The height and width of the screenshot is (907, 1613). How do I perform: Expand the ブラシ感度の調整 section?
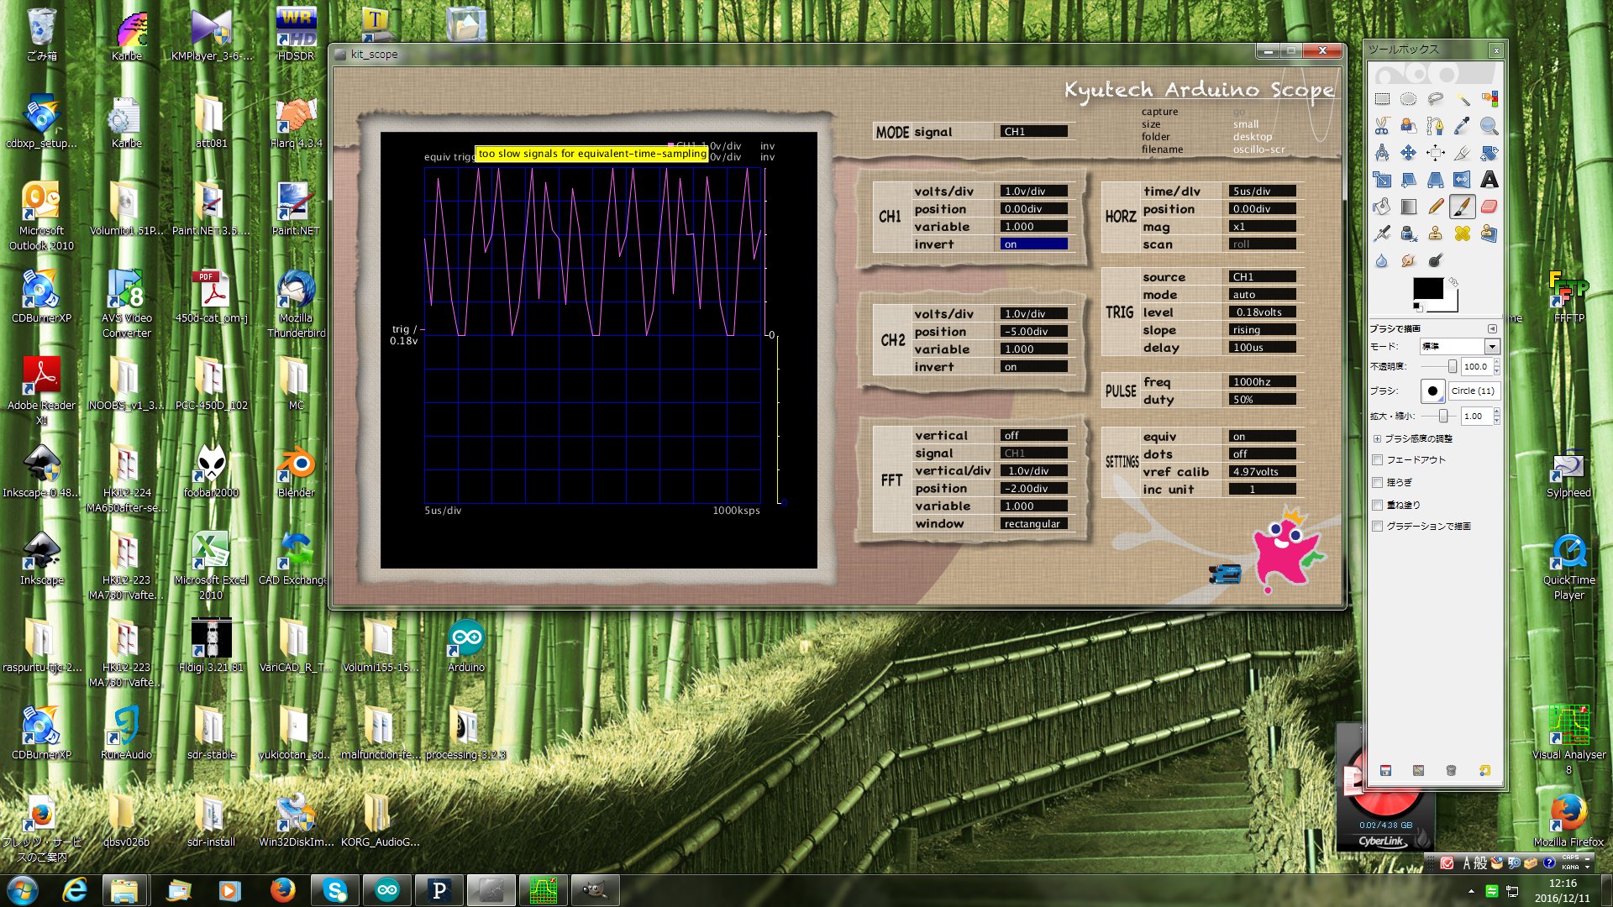(x=1378, y=438)
